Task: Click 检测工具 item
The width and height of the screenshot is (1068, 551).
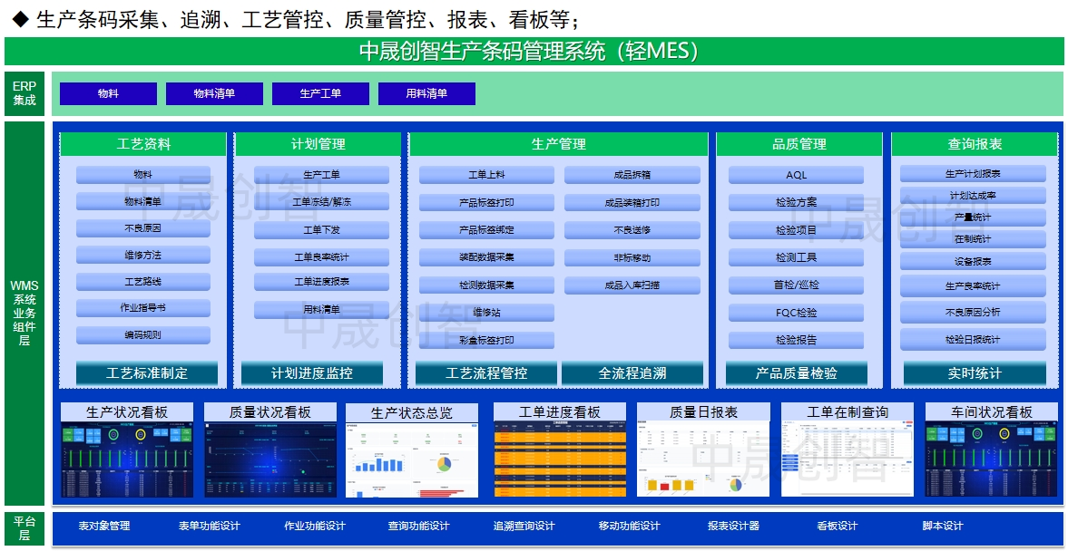Action: [796, 257]
